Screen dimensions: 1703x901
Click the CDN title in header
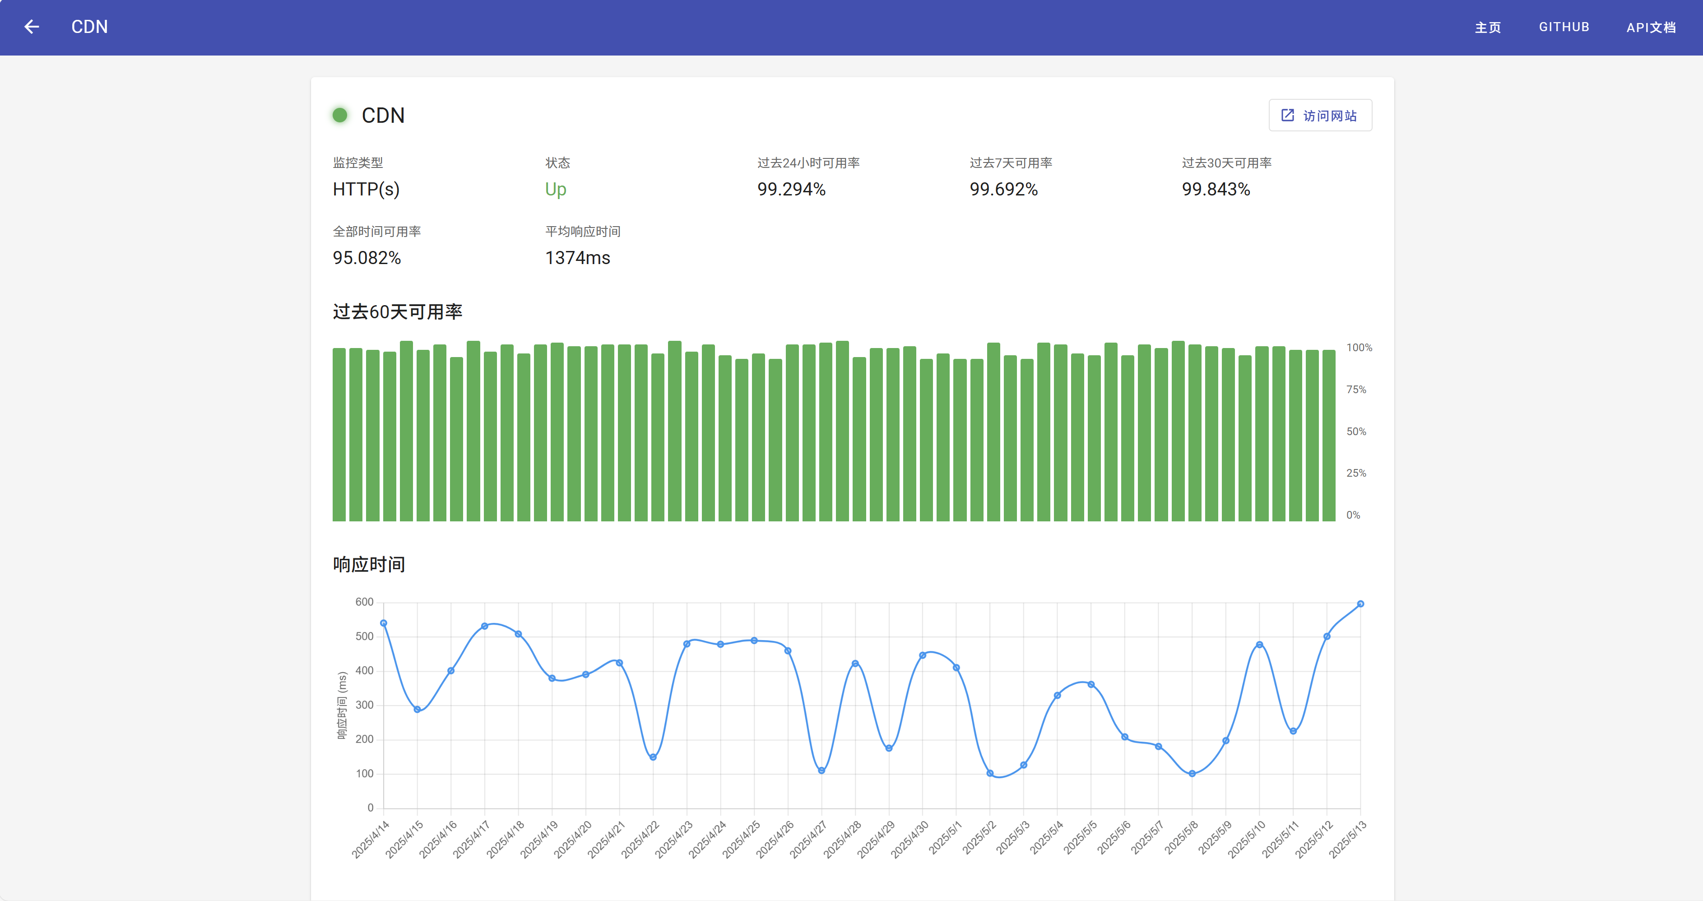coord(89,27)
